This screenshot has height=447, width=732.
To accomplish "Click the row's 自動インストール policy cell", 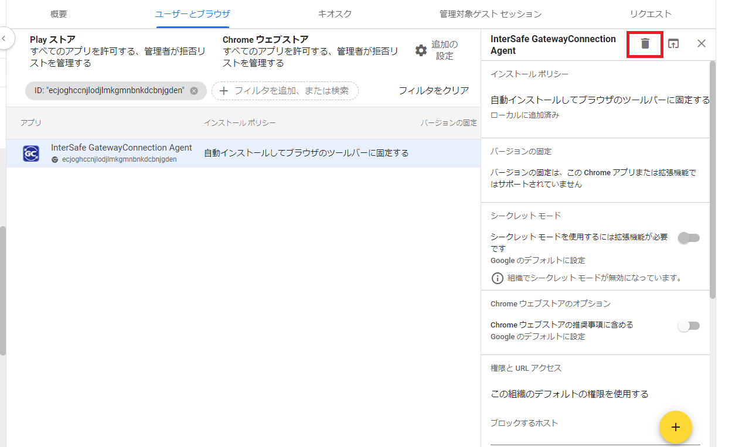I will [x=306, y=153].
